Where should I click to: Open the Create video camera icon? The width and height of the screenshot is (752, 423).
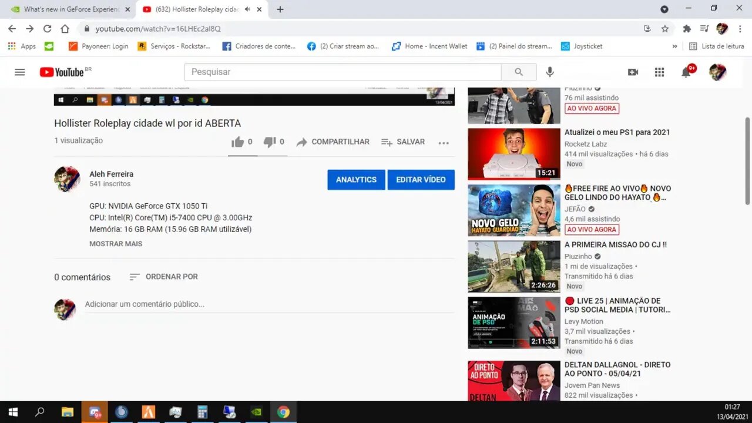click(633, 72)
